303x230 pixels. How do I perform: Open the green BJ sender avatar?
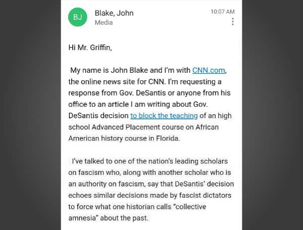[77, 17]
